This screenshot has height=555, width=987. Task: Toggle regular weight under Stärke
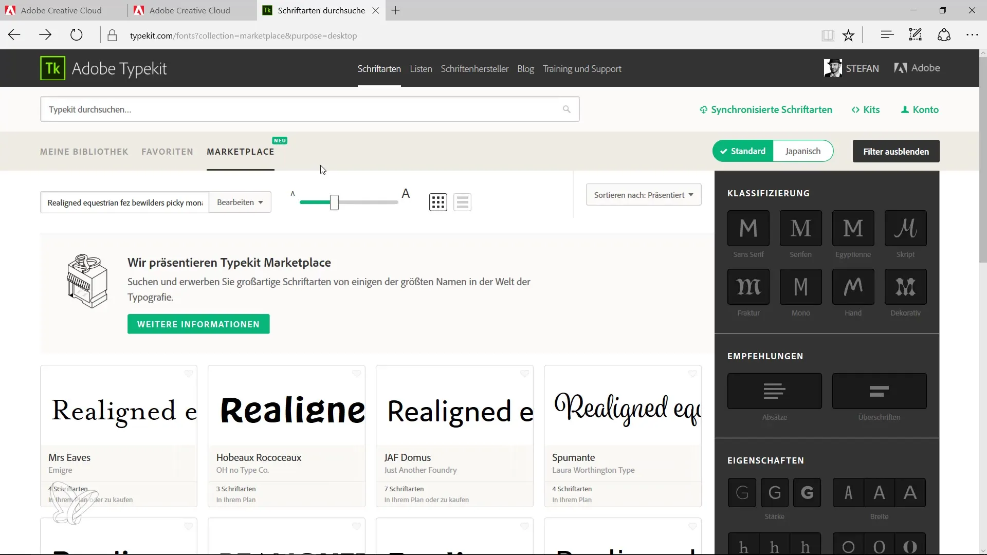tap(775, 493)
